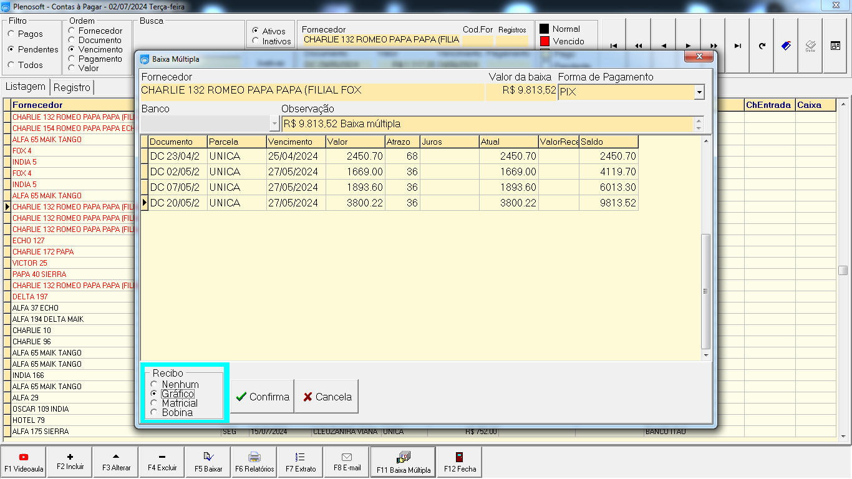Click the rewind double-left arrow
Image resolution: width=852 pixels, height=479 pixels.
pyautogui.click(x=639, y=46)
